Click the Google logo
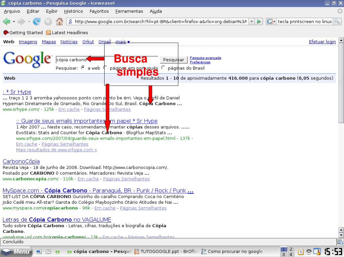This screenshot has height=257, width=344. click(x=27, y=59)
